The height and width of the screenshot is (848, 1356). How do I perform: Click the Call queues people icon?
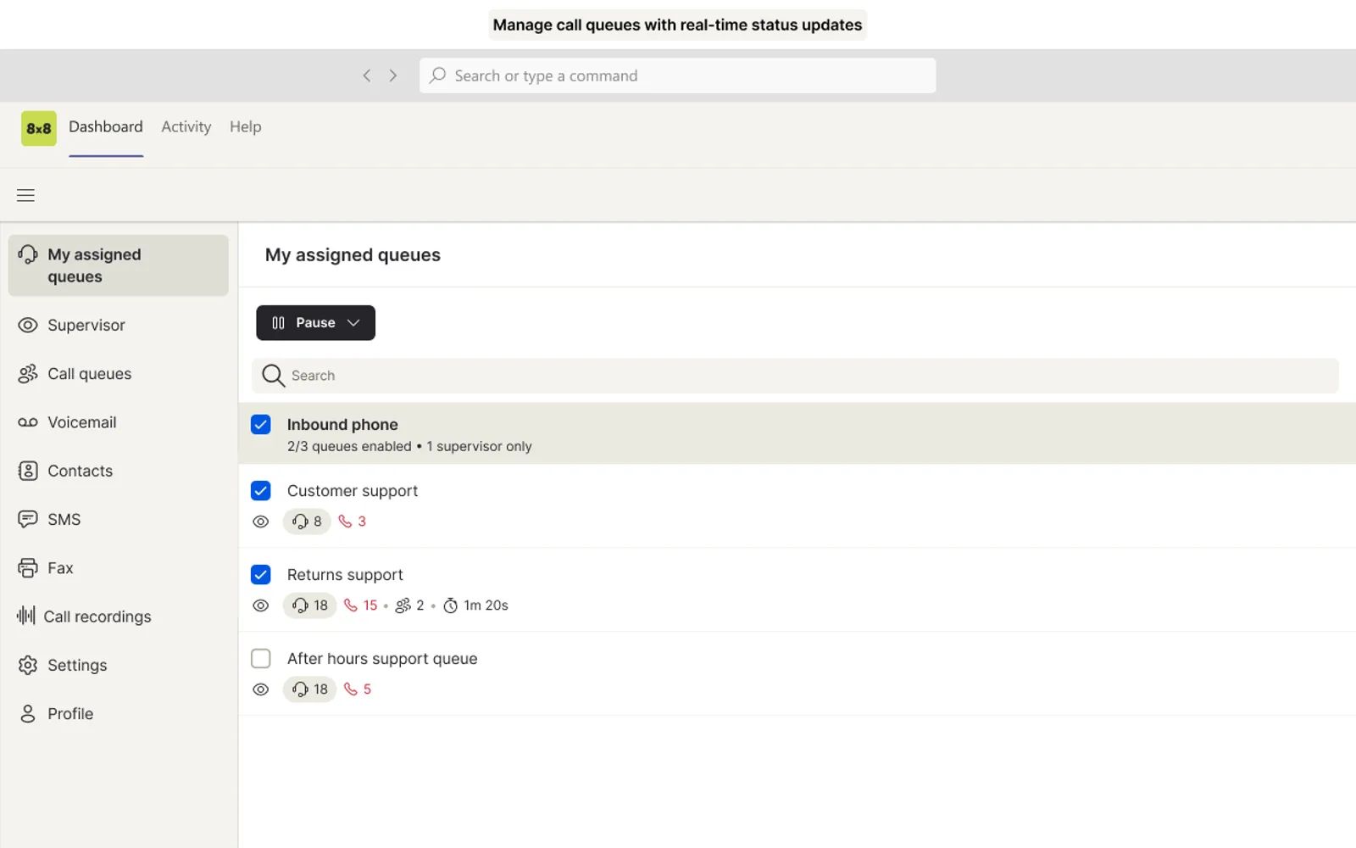[28, 373]
